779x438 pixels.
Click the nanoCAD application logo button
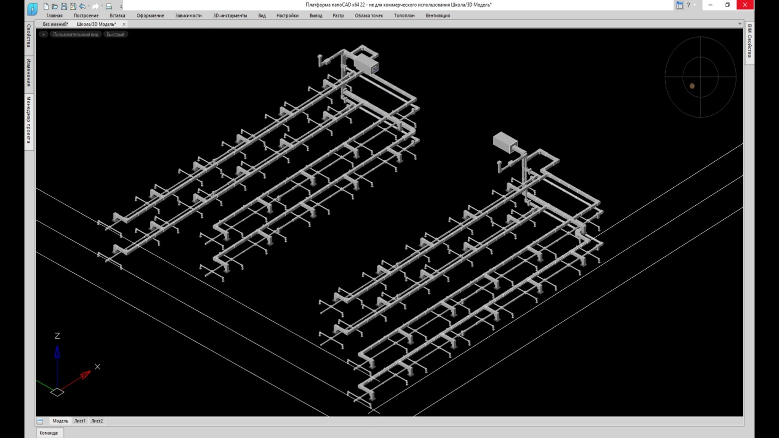click(x=32, y=8)
